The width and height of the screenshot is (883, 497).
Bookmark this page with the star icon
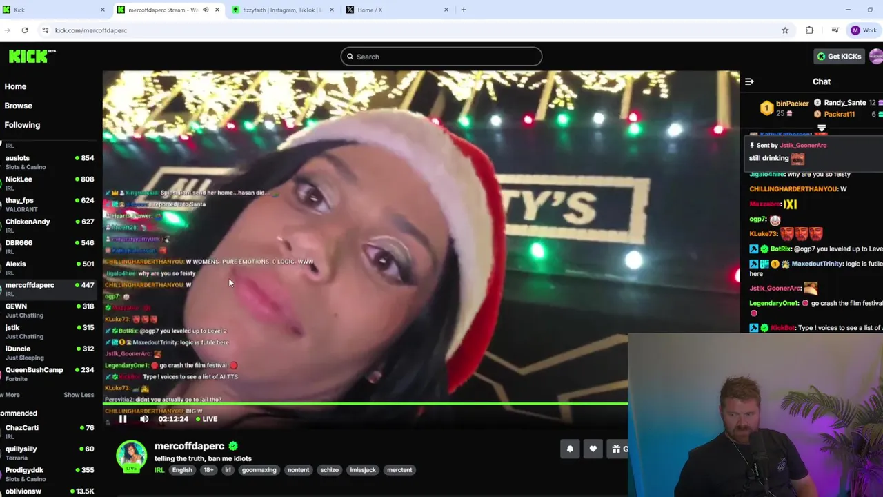coord(785,30)
